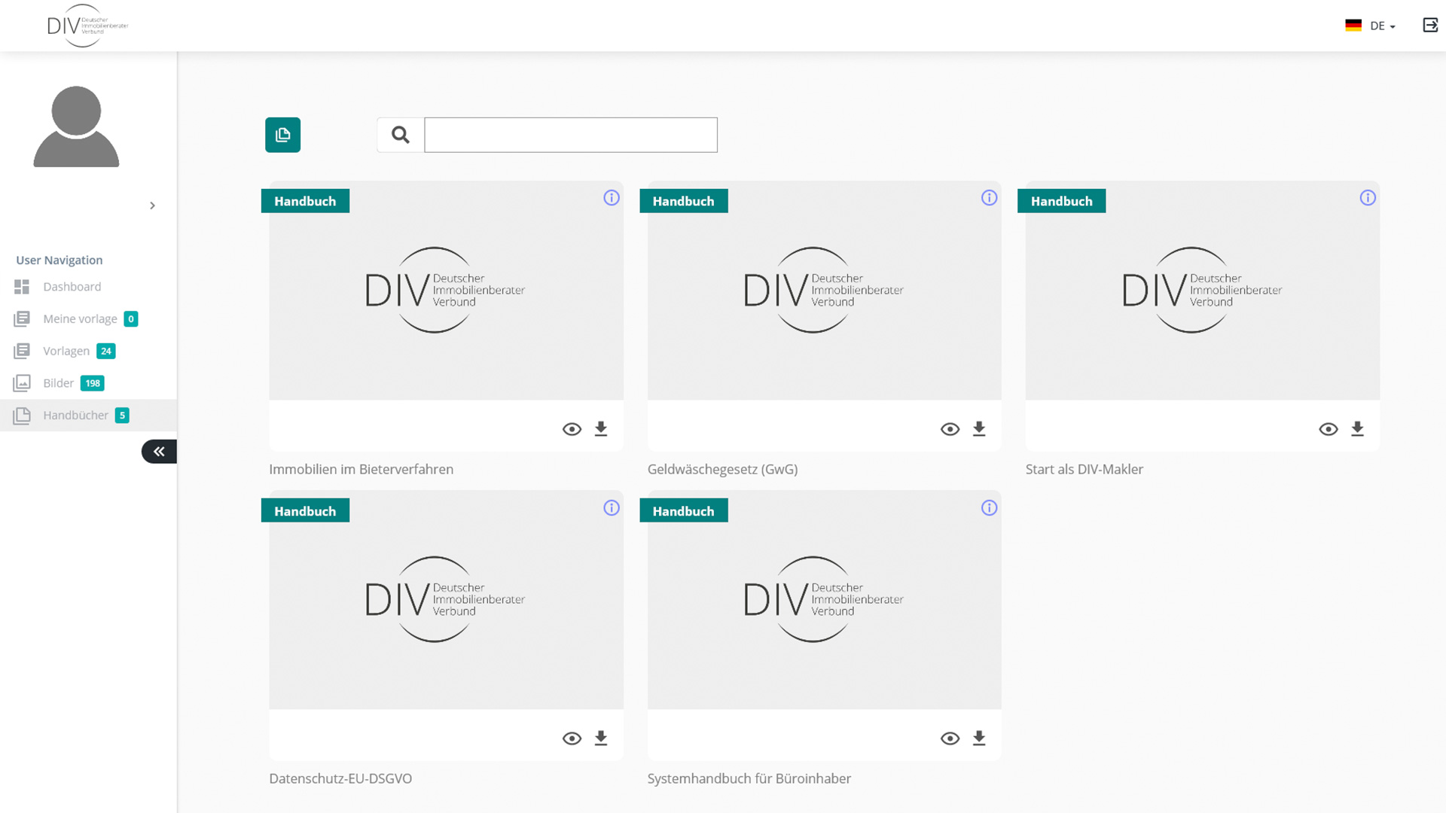Open Bilder in the sidebar navigation

(58, 383)
